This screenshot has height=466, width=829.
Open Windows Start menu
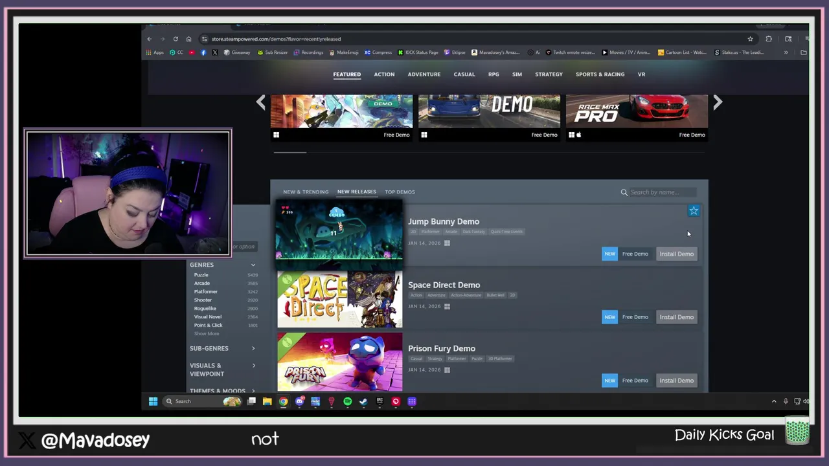tap(153, 401)
